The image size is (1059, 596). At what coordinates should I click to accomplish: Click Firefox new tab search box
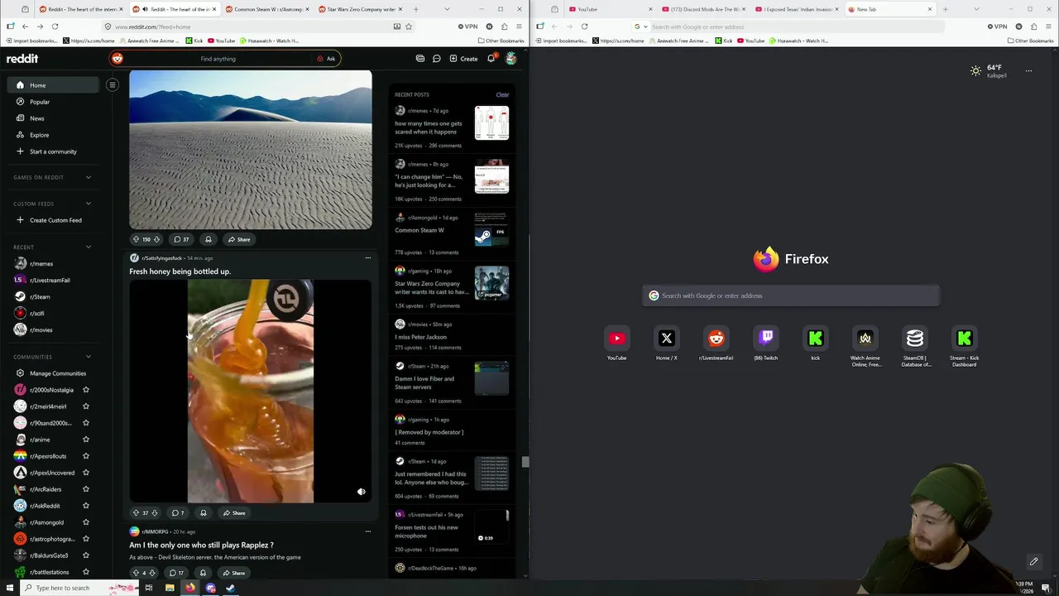click(791, 296)
